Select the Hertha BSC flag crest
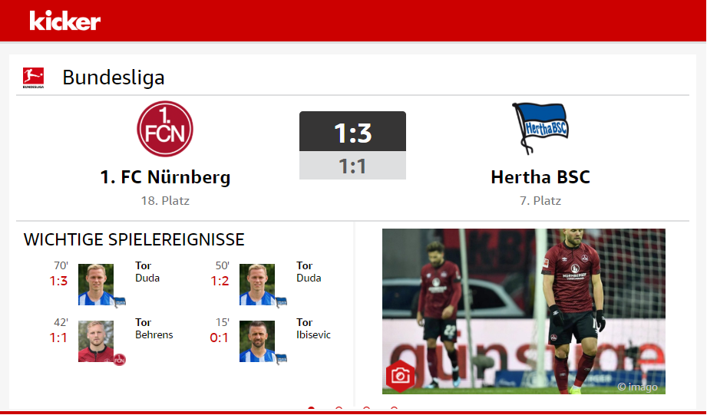The height and width of the screenshot is (415, 707). pyautogui.click(x=540, y=128)
